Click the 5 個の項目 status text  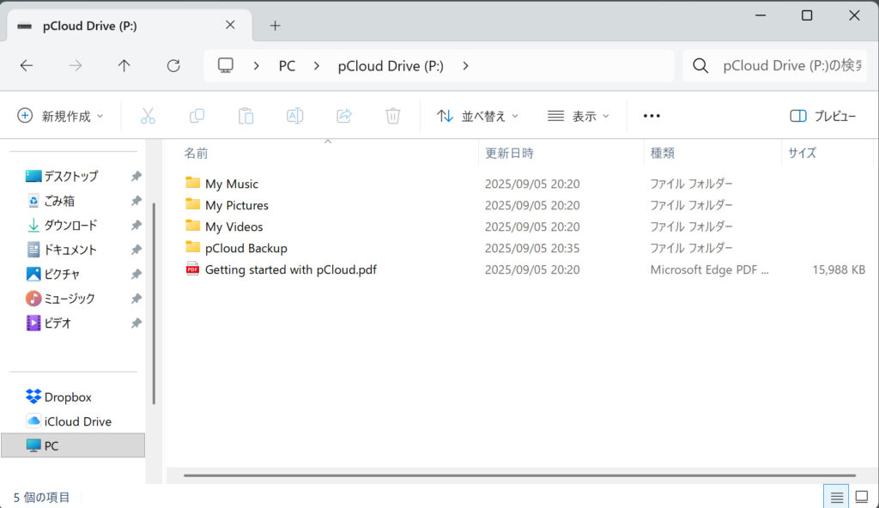click(x=41, y=498)
